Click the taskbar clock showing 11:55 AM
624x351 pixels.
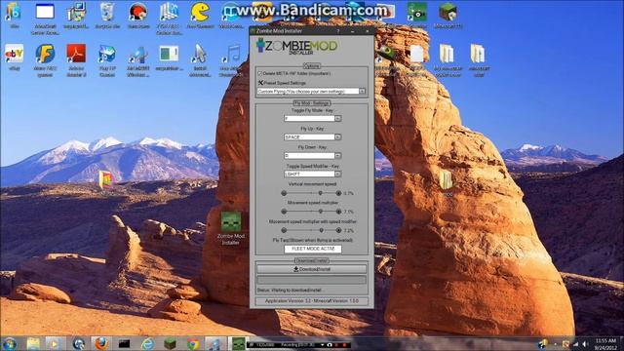tap(605, 344)
